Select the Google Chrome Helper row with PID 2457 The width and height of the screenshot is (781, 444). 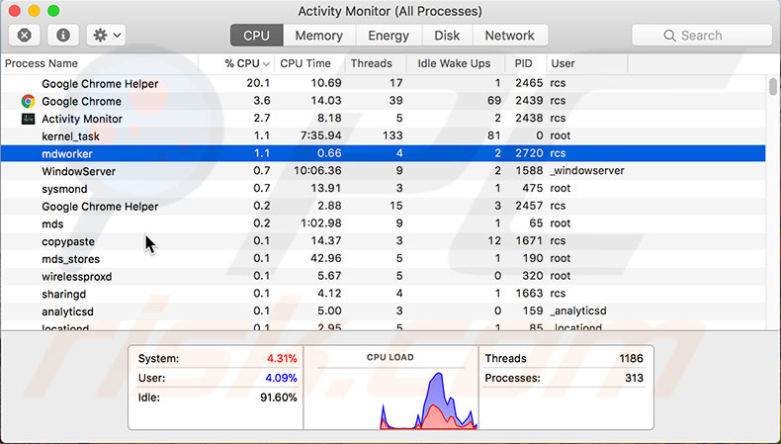point(383,206)
